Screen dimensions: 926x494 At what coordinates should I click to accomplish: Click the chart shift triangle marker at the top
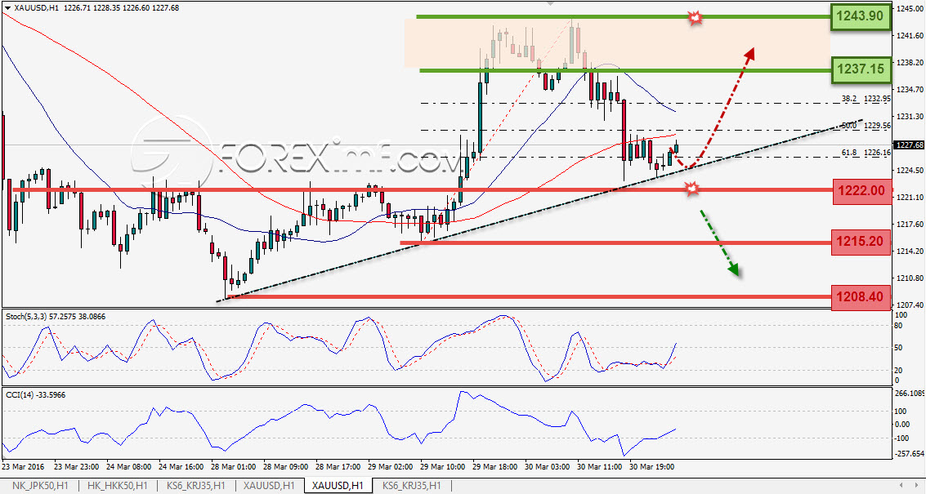[x=550, y=3]
